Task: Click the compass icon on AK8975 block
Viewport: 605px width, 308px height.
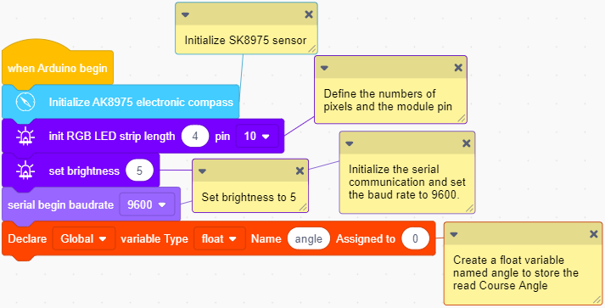Action: 25,102
